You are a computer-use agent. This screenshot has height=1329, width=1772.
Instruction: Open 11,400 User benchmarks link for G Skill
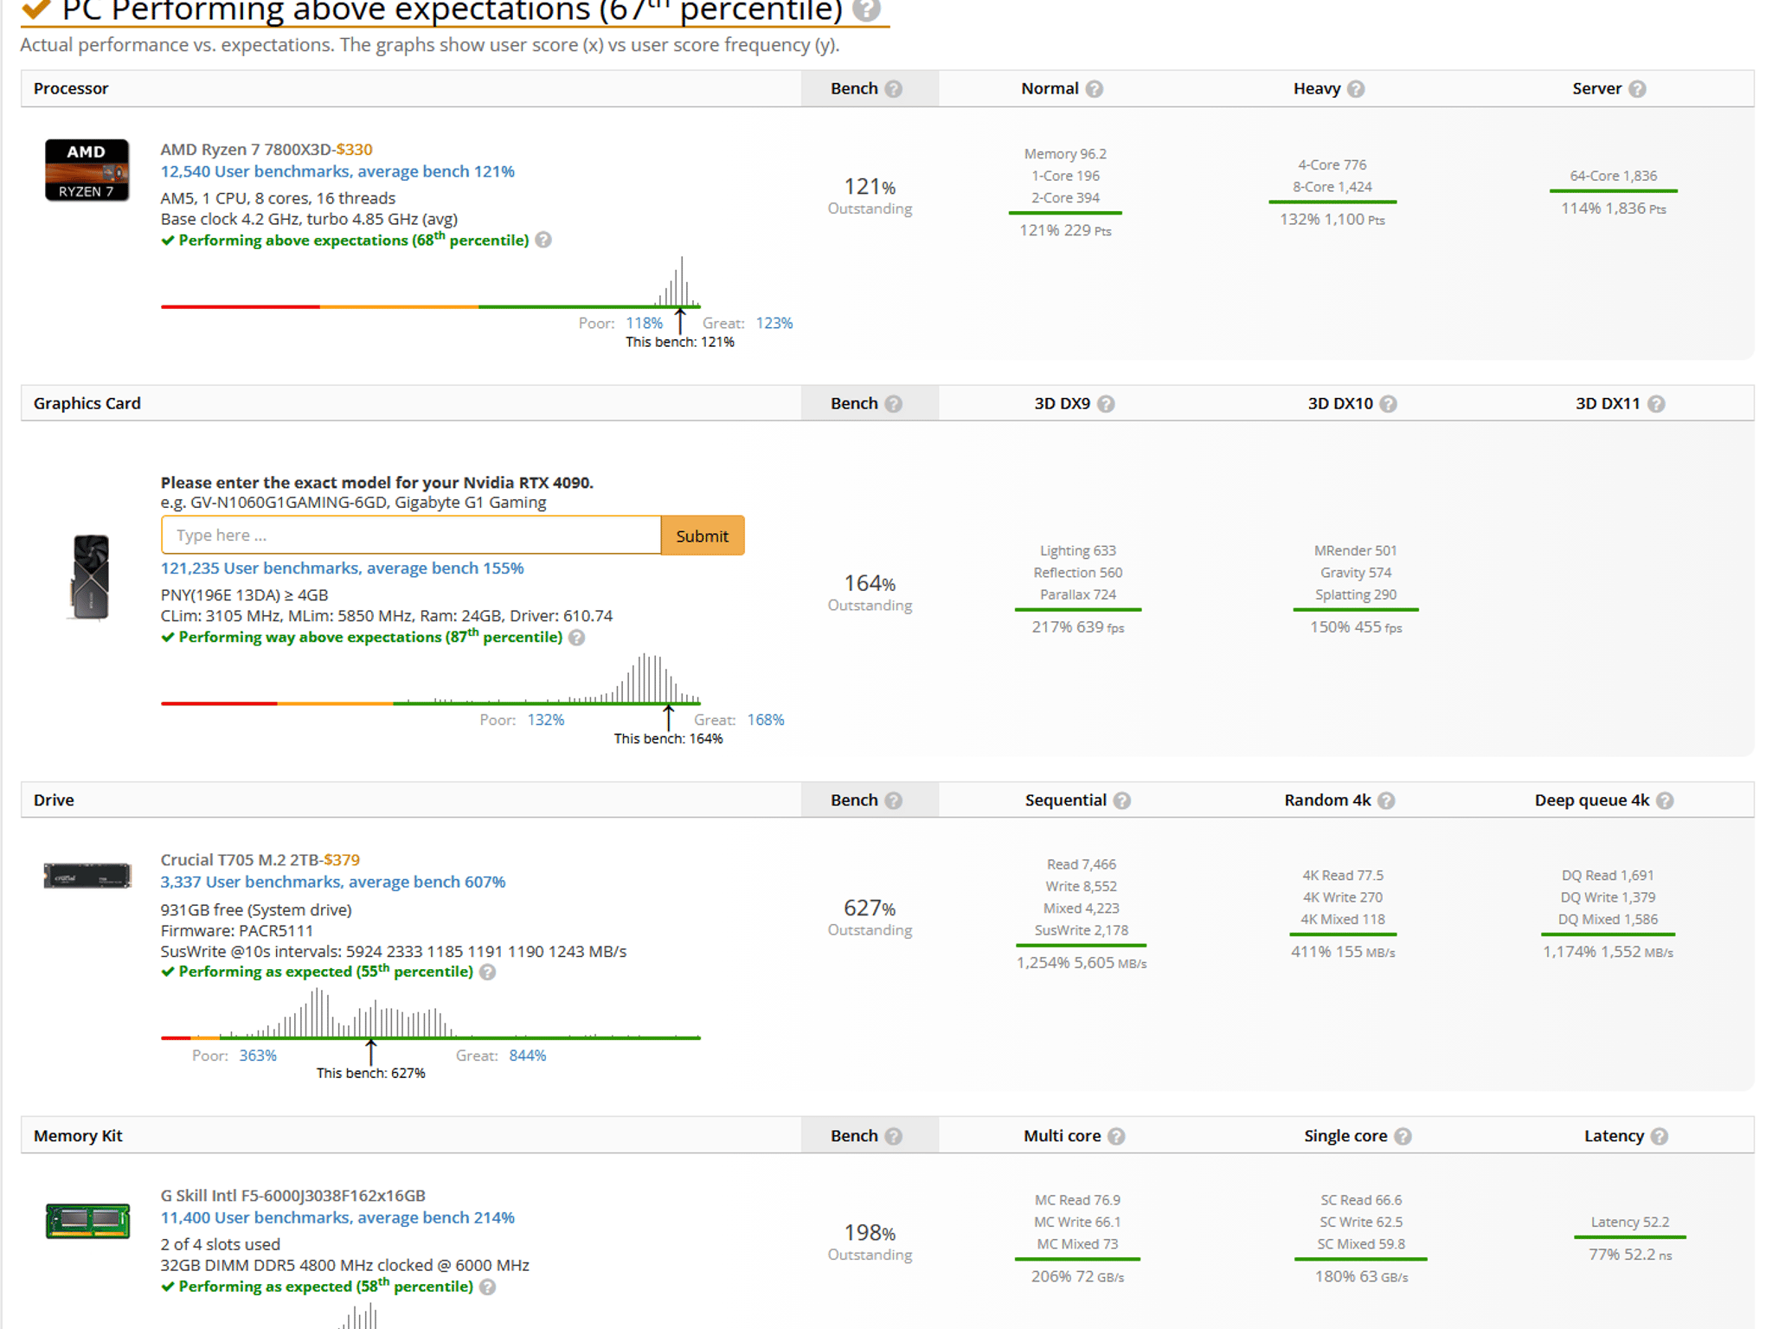(x=337, y=1217)
